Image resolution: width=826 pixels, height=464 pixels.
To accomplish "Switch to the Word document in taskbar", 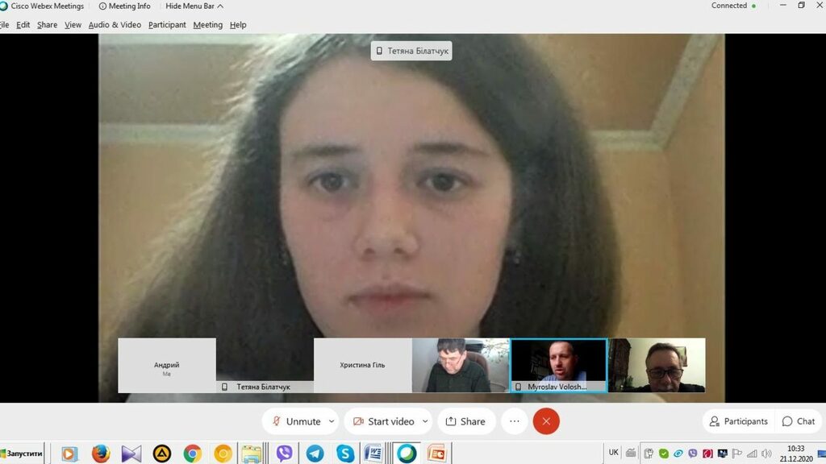I will [x=373, y=454].
